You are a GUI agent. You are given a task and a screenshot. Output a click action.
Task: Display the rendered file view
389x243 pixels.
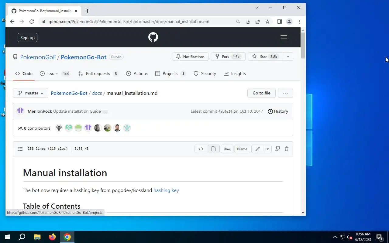point(213,149)
